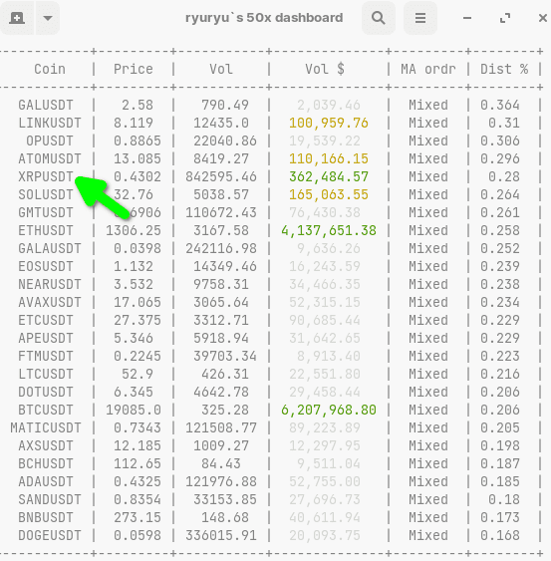
Task: Select the GALUSDT coin name
Action: point(46,106)
